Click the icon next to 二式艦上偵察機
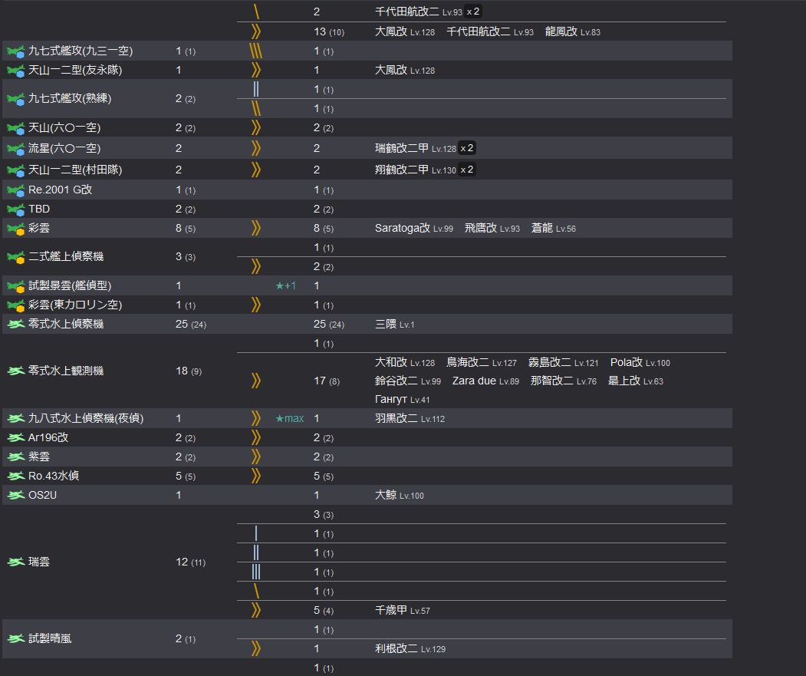The height and width of the screenshot is (676, 806). pyautogui.click(x=16, y=257)
